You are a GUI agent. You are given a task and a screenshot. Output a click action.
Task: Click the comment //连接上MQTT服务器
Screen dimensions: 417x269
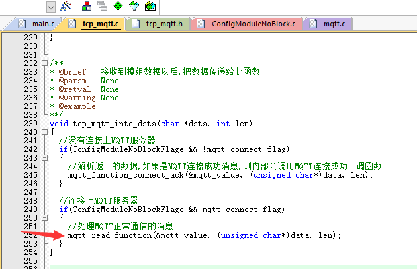[x=99, y=201]
